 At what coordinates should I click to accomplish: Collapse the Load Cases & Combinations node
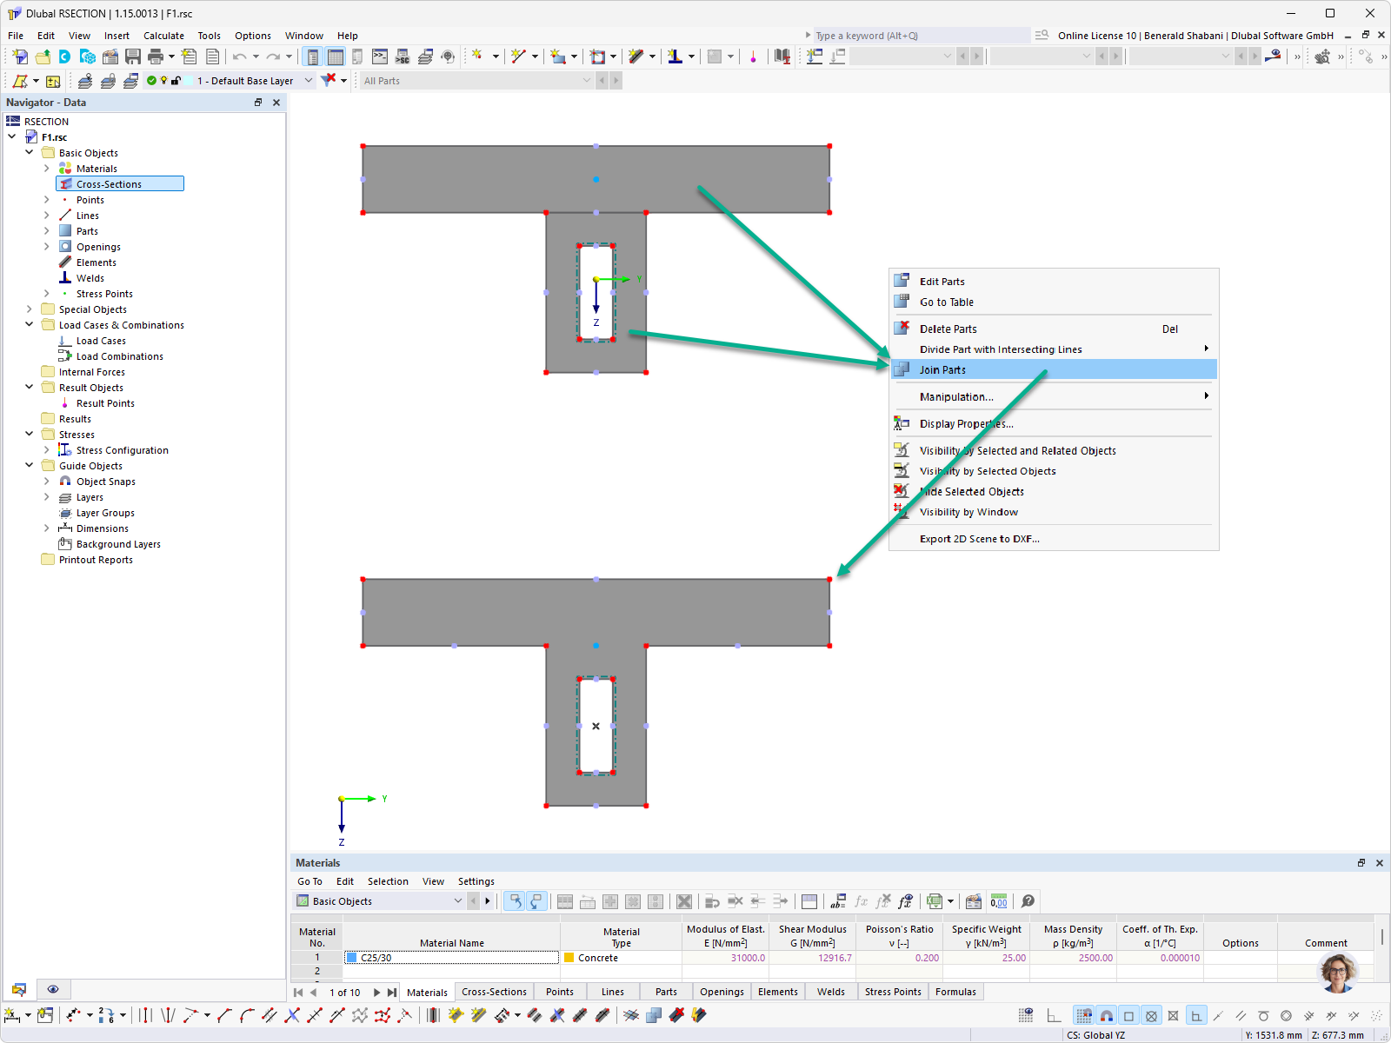coord(29,324)
